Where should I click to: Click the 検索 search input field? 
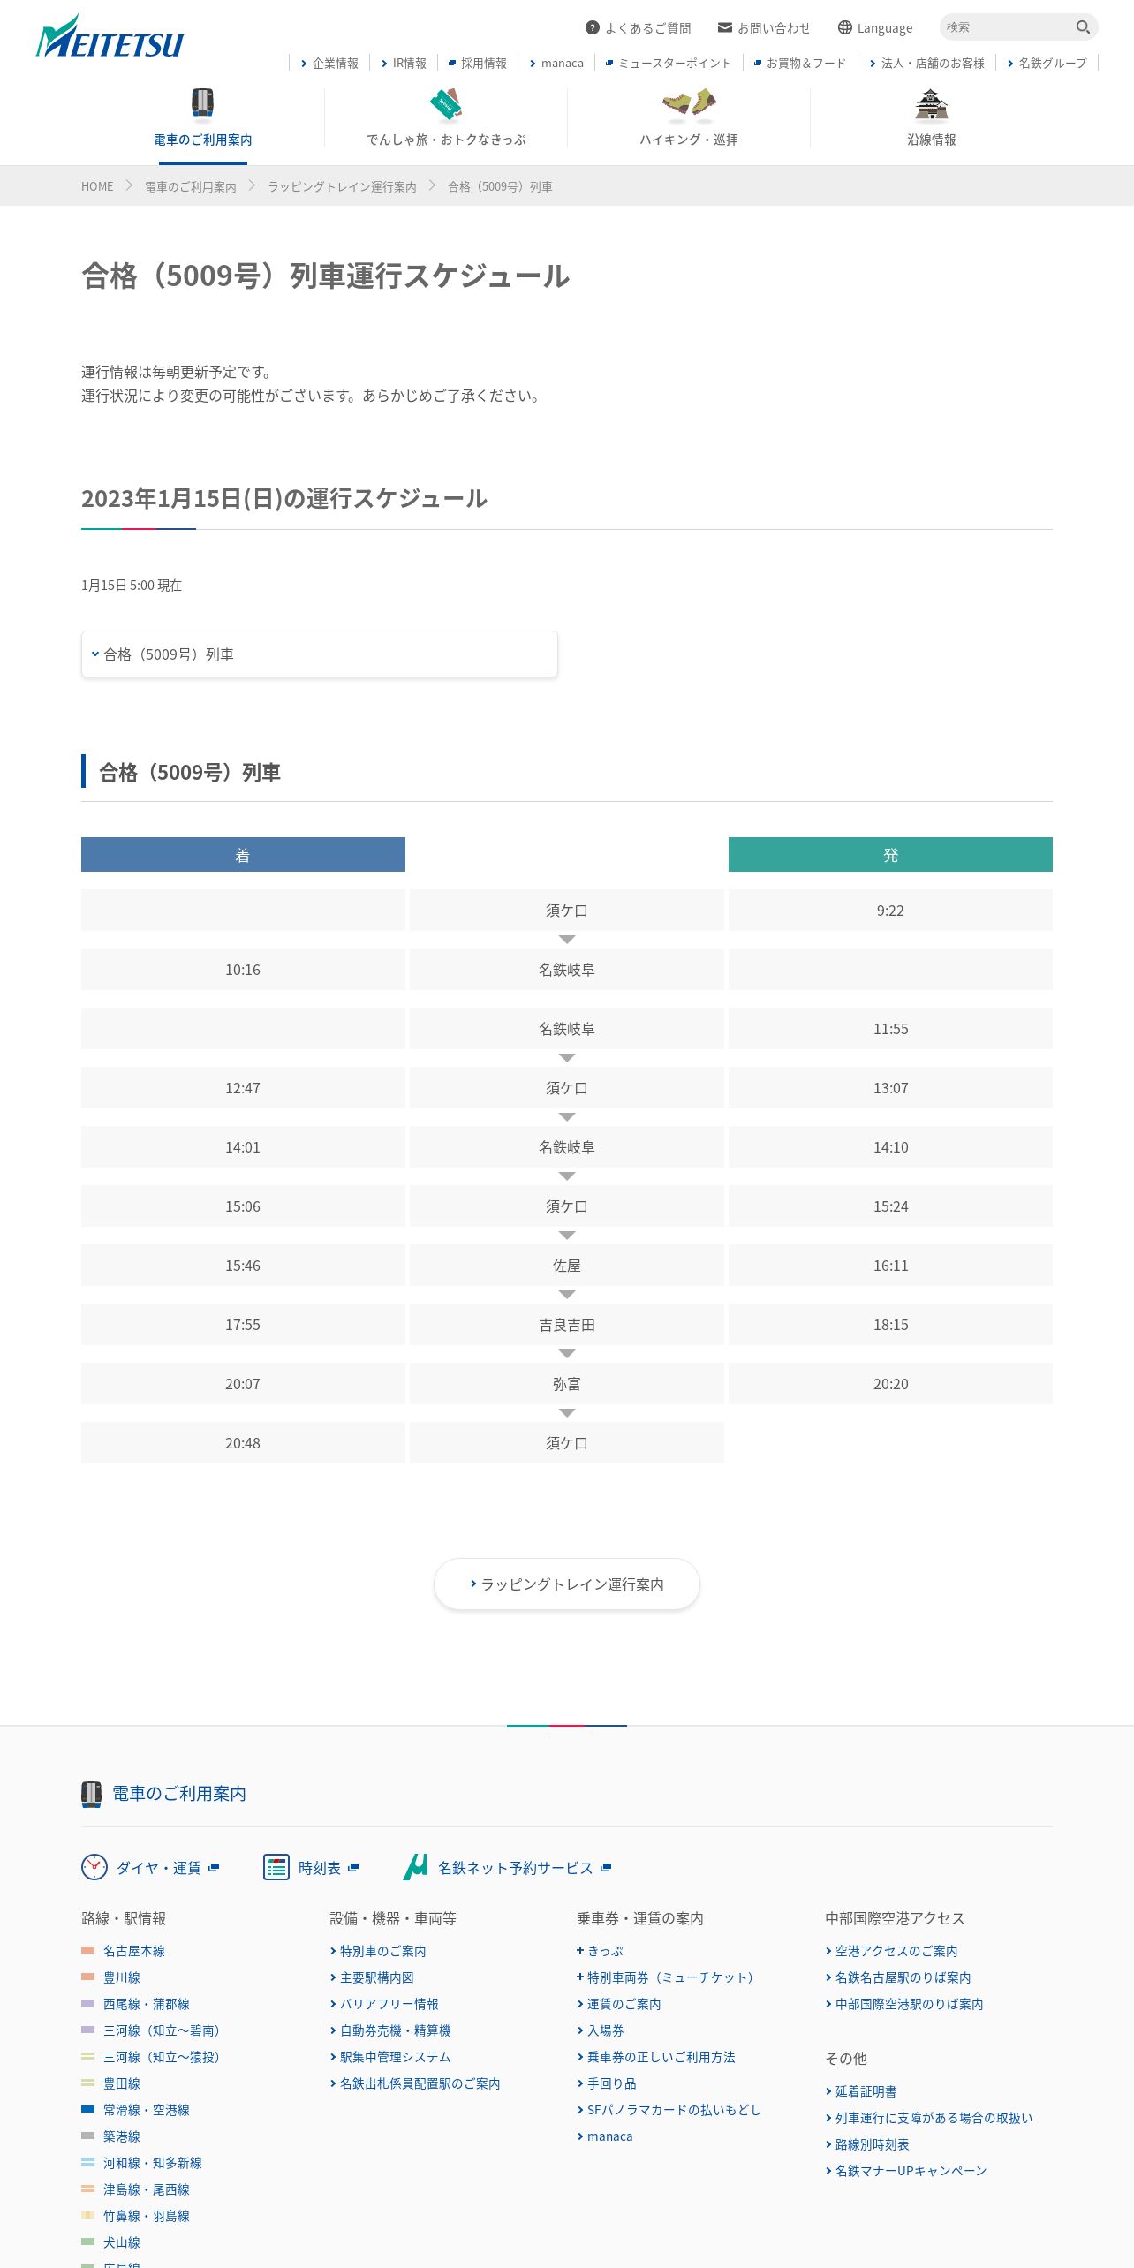click(1007, 27)
